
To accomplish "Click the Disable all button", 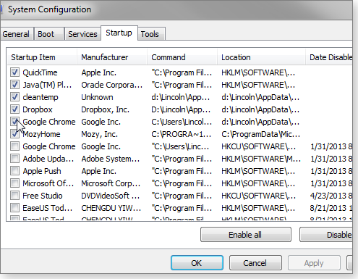I will click(x=326, y=235).
